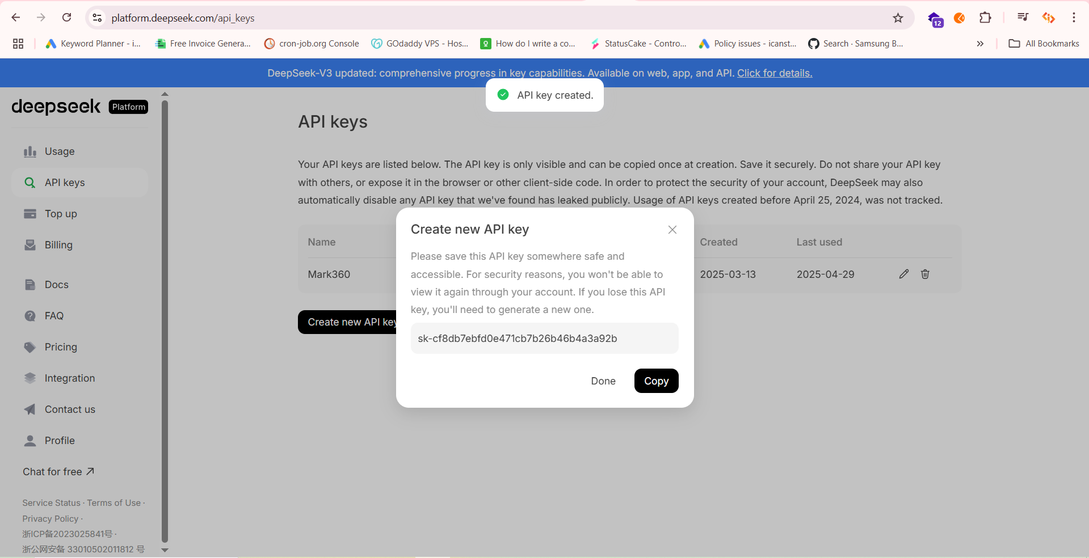Click the generated sk- API key field

point(544,339)
